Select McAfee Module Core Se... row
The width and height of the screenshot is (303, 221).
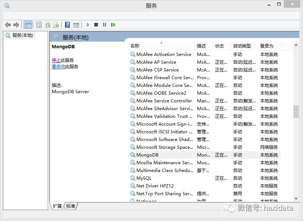click(x=204, y=85)
